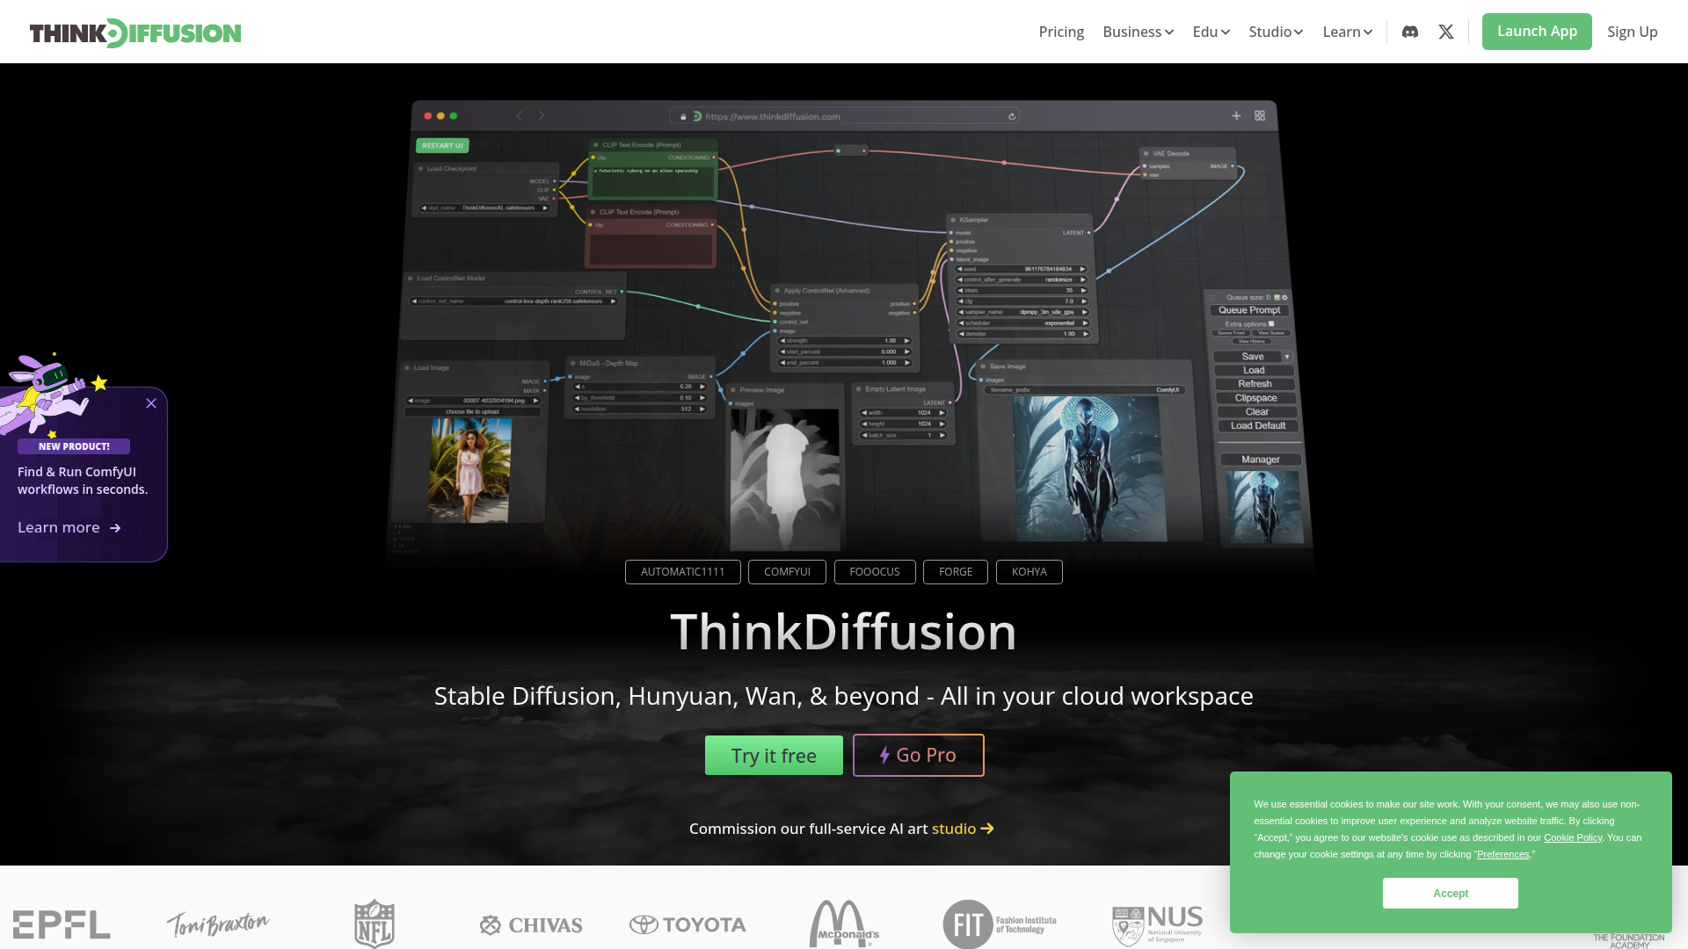Viewport: 1688px width, 949px height.
Task: Close the New Product popup
Action: 151,403
